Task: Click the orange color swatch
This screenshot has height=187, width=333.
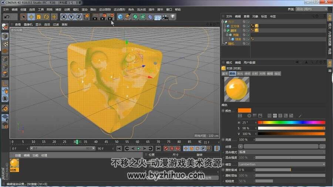Action: [245, 110]
